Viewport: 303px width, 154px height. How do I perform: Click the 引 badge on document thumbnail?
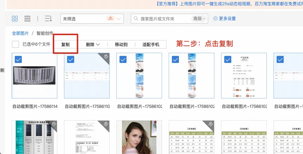click(x=106, y=124)
